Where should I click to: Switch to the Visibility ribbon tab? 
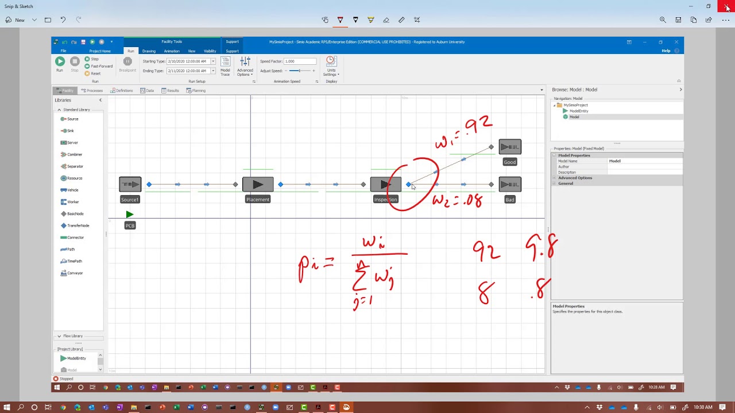click(210, 51)
